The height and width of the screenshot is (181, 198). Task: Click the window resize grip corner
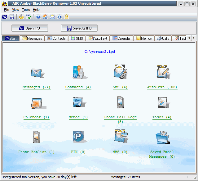click(195, 177)
